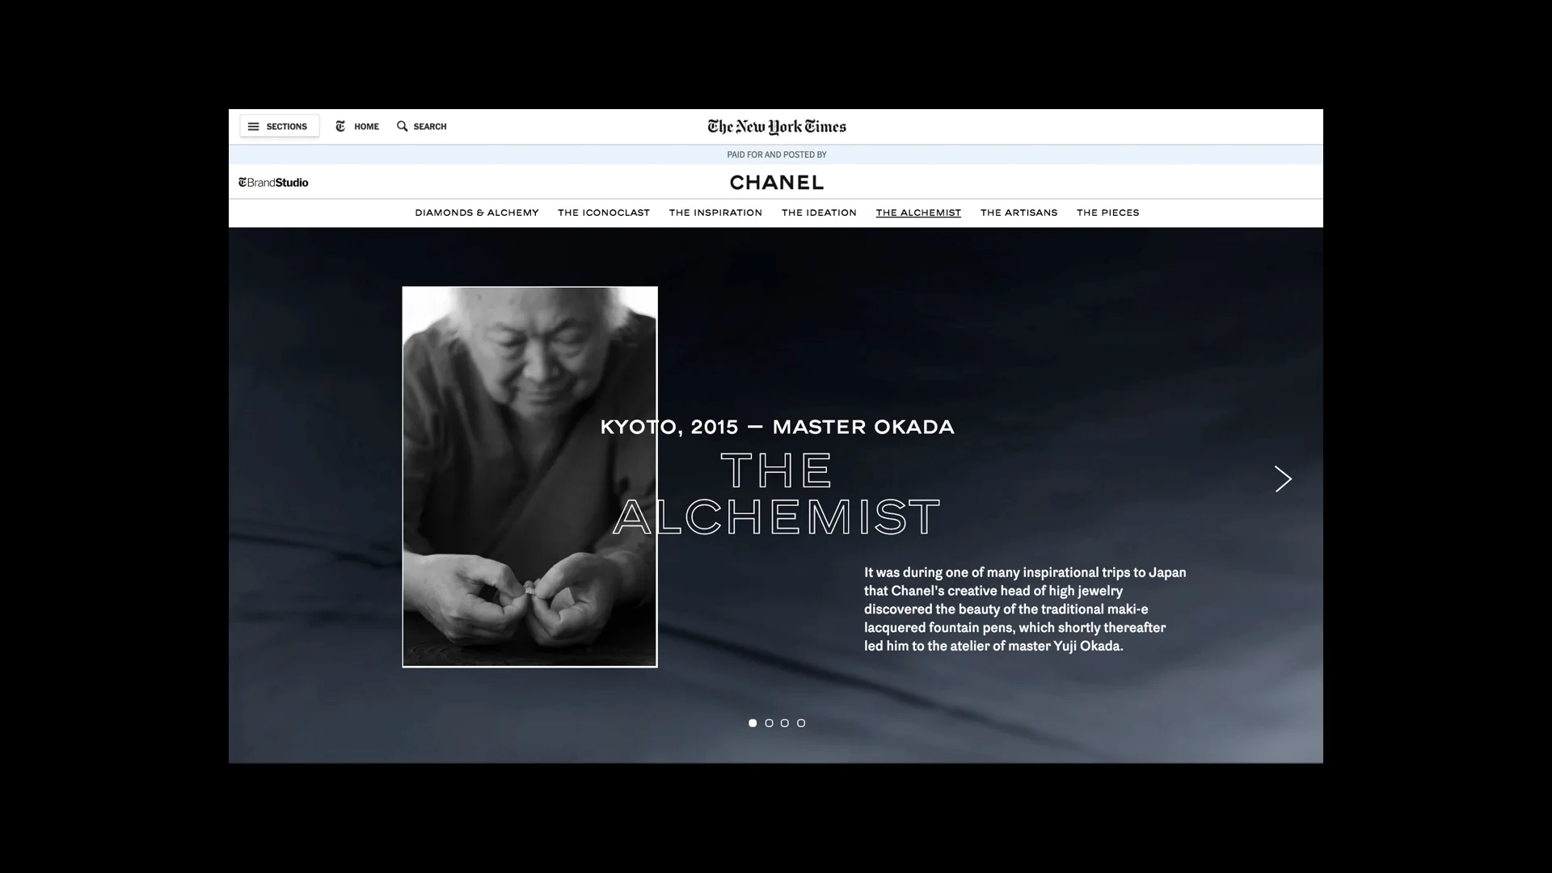
Task: Go to The Inspiration section
Action: [715, 213]
